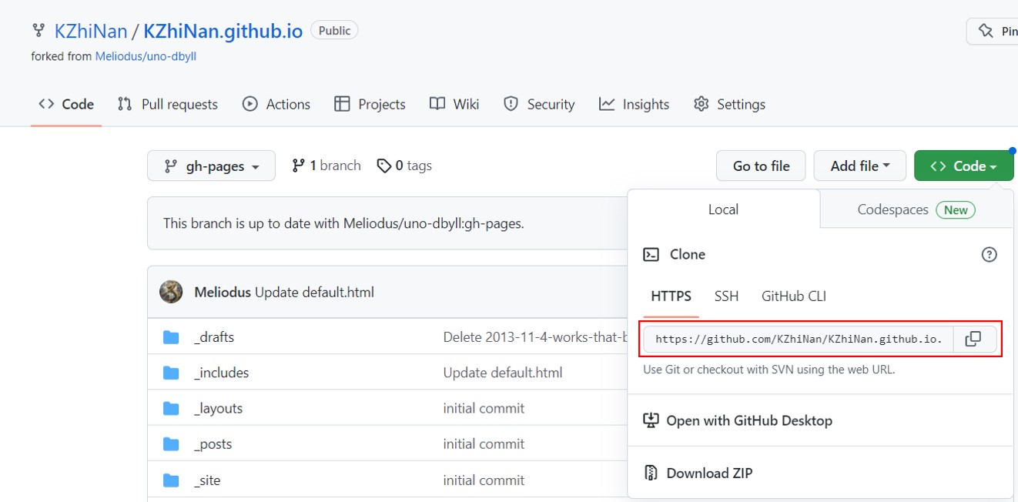
Task: Open the _posts folder name
Action: (x=213, y=444)
